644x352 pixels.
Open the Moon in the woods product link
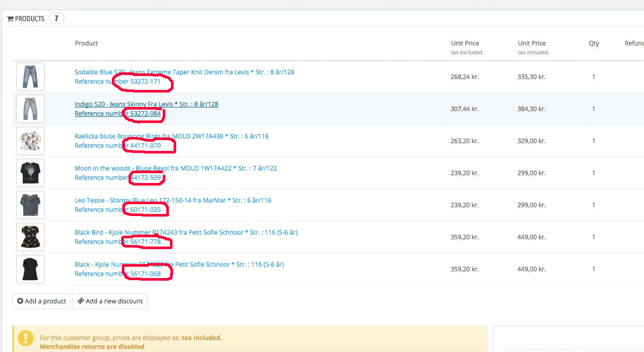(176, 169)
